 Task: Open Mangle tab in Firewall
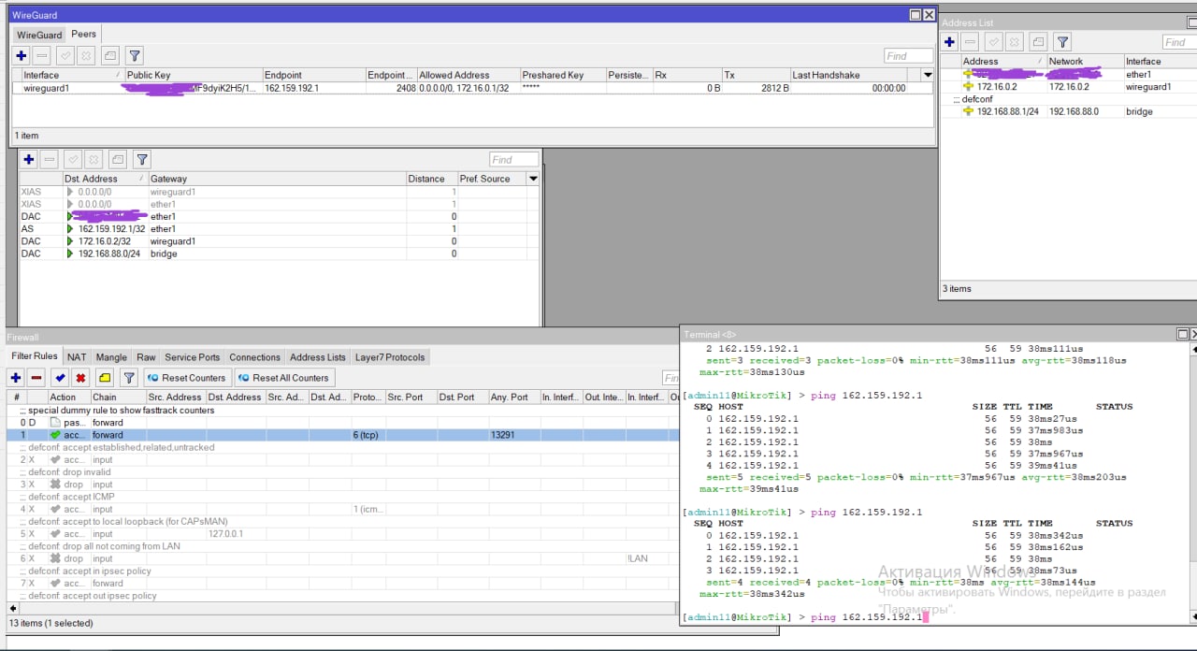tap(111, 357)
